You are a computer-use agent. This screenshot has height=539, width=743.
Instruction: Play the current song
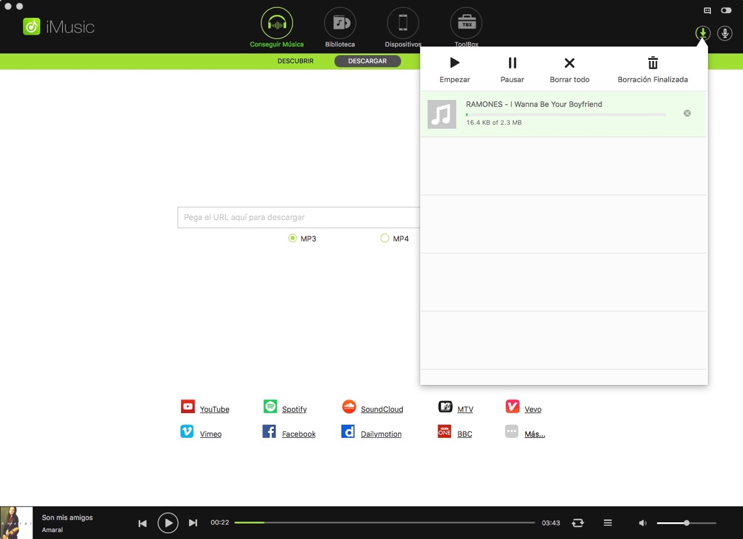pyautogui.click(x=168, y=523)
